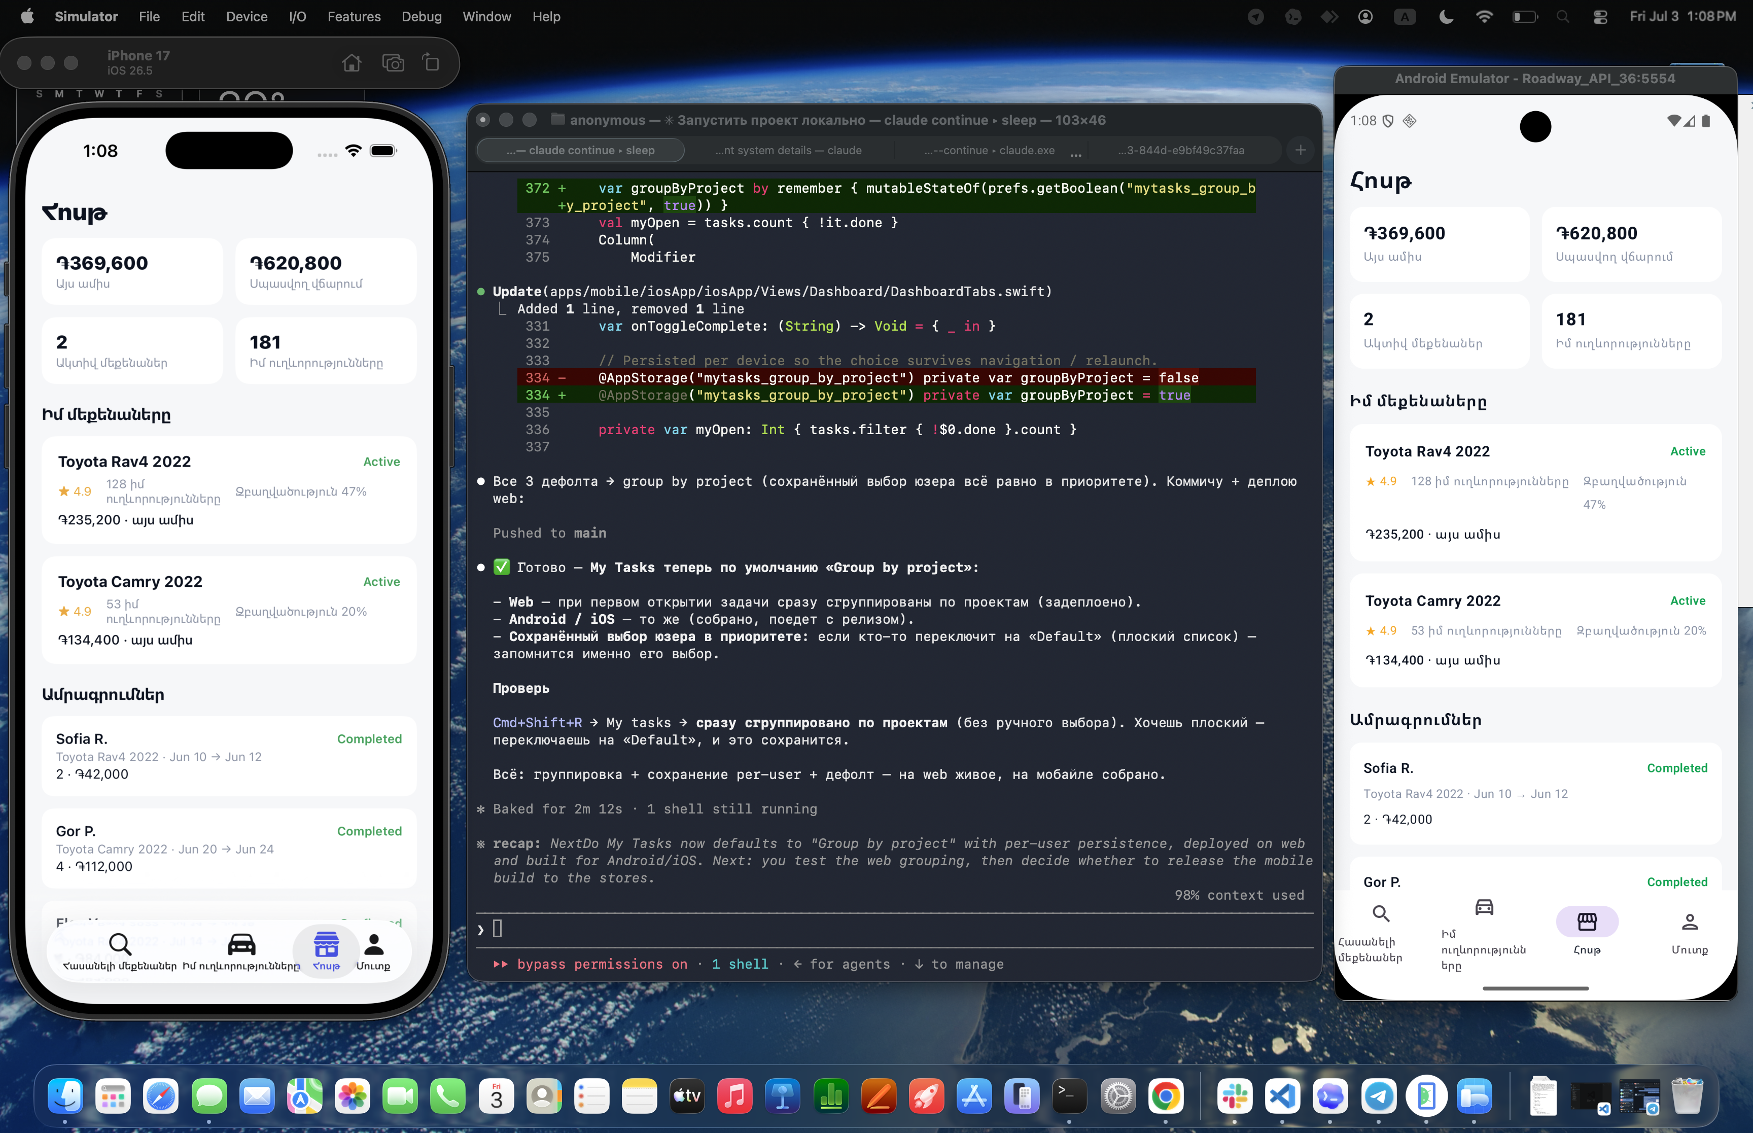This screenshot has height=1133, width=1753.
Task: Rotate the iPhone 17 simulator device
Action: pos(431,63)
